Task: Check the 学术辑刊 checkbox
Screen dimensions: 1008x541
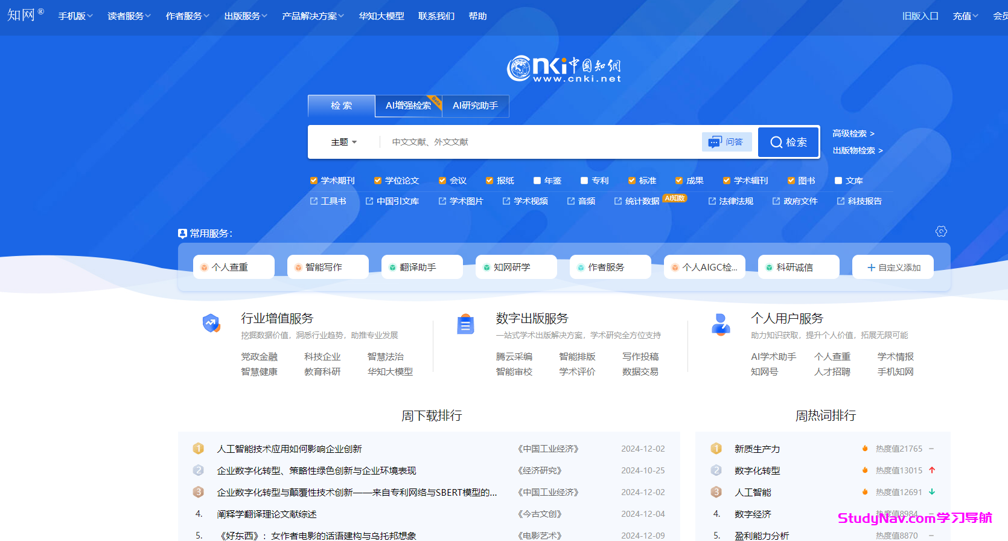Action: click(x=727, y=181)
